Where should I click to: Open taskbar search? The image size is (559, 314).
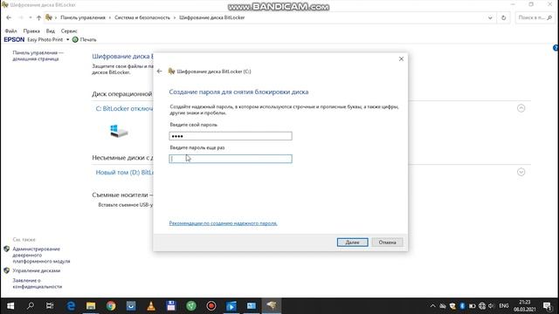coord(31,306)
